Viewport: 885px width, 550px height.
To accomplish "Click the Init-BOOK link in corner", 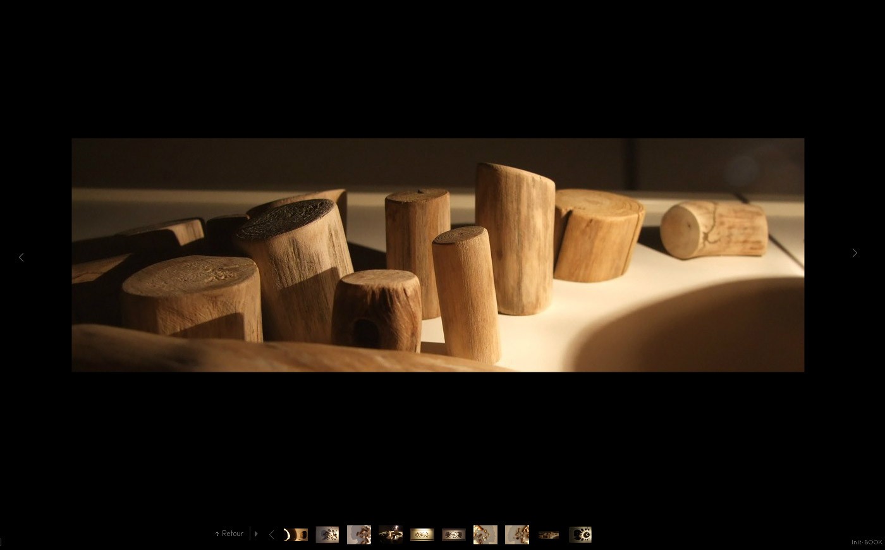I will 866,542.
